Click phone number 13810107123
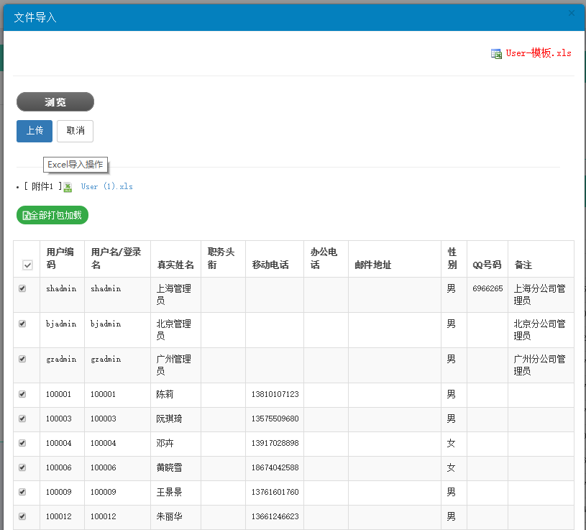The height and width of the screenshot is (530, 586). (x=275, y=394)
